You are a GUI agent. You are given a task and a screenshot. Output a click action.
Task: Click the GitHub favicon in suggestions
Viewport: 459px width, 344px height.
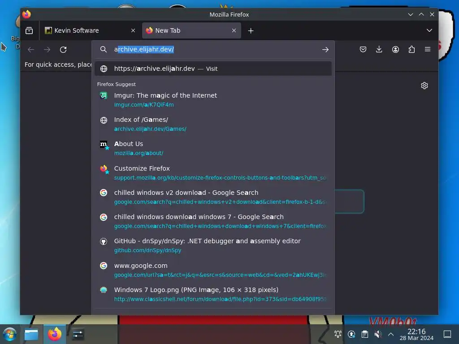coord(104,241)
